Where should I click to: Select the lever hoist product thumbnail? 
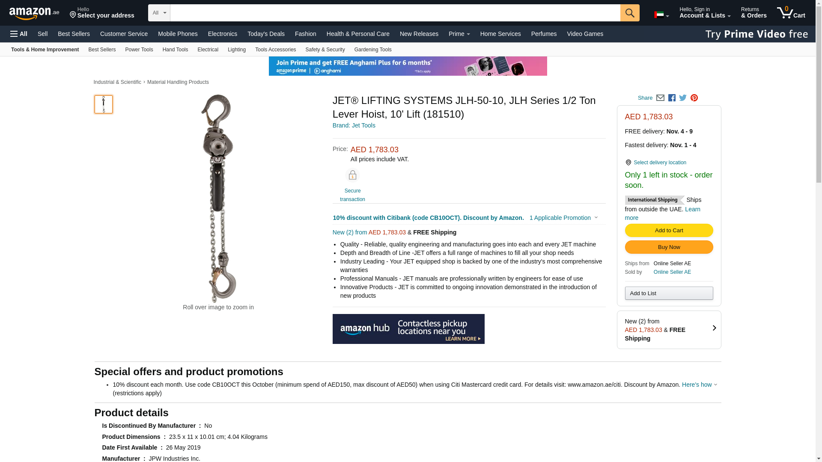click(104, 104)
